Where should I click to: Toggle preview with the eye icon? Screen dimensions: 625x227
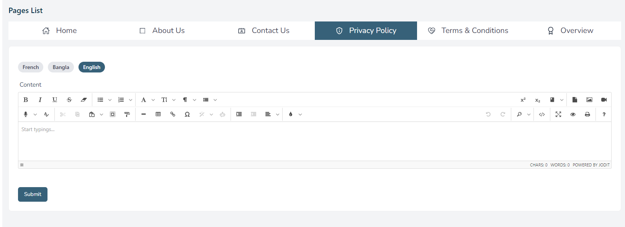tap(573, 114)
